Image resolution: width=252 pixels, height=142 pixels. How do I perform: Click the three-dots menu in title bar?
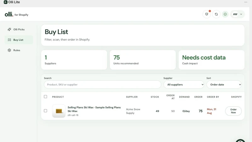coord(246,2)
